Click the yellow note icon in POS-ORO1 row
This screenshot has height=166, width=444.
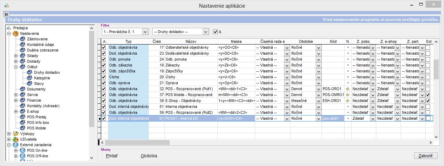(348, 89)
